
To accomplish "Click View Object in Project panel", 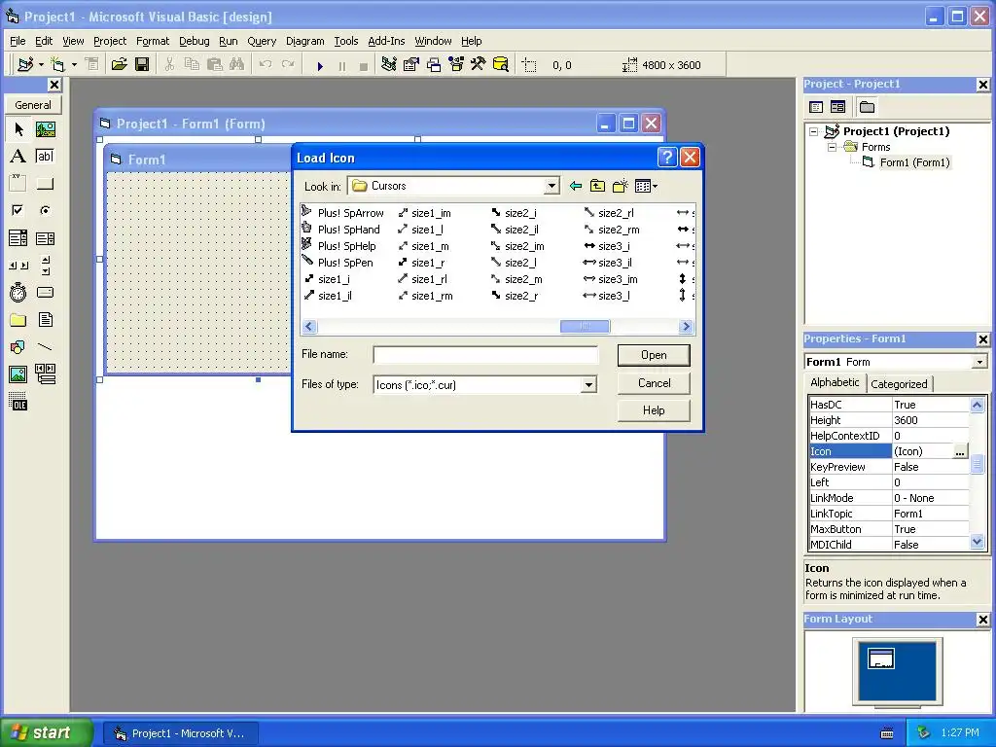I will [x=837, y=107].
